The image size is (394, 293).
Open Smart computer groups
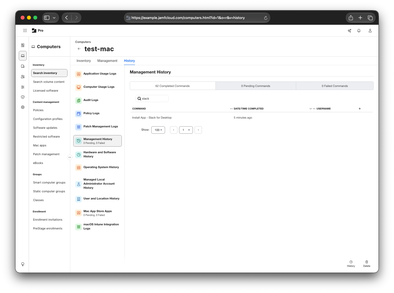(49, 183)
